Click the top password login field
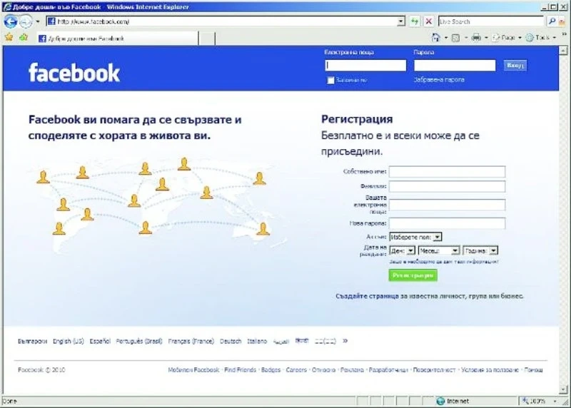Viewport: 571px width, 408px height. pyautogui.click(x=455, y=65)
